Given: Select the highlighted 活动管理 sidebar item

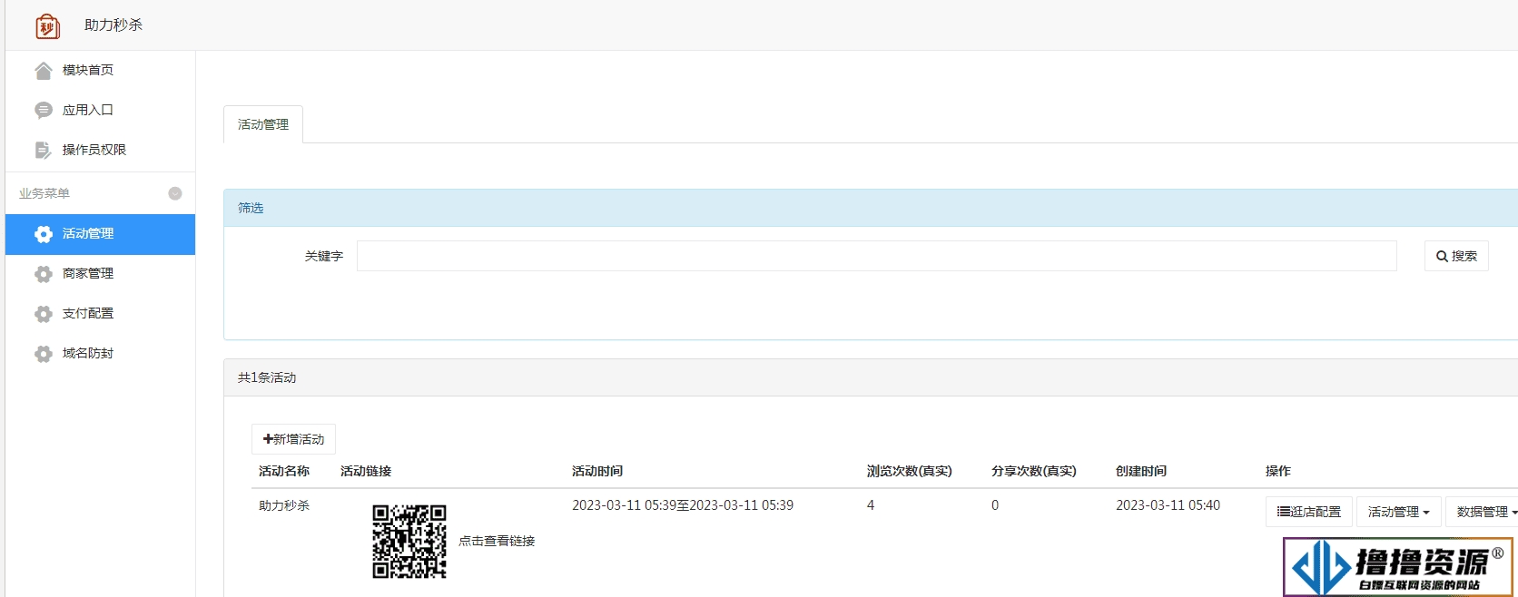Looking at the screenshot, I should (100, 234).
